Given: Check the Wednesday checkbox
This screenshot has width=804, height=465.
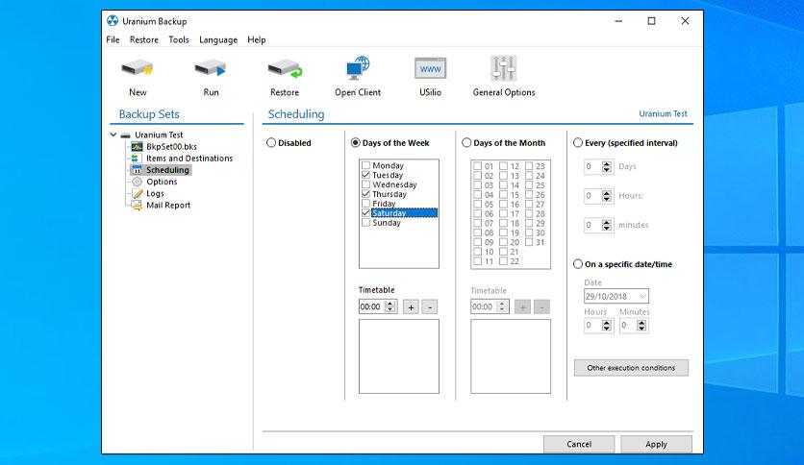Looking at the screenshot, I should click(x=365, y=184).
